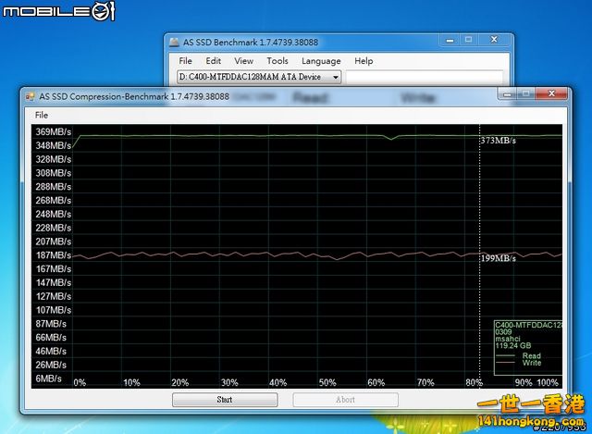The height and width of the screenshot is (434, 592).
Task: Open File menu in AS SSD Benchmark
Action: (x=186, y=61)
